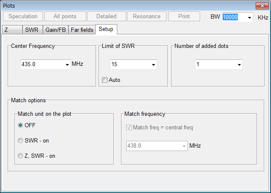Toggle Match freq = central freq checkbox
271x193 pixels.
click(x=129, y=127)
